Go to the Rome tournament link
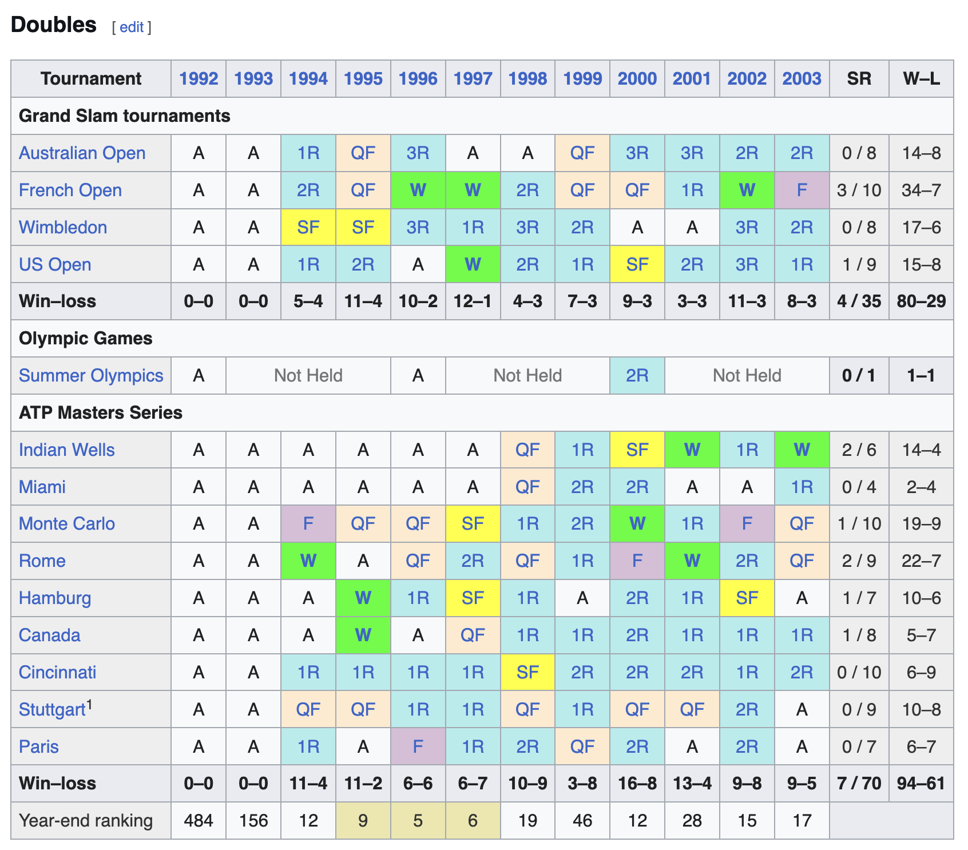 42,561
